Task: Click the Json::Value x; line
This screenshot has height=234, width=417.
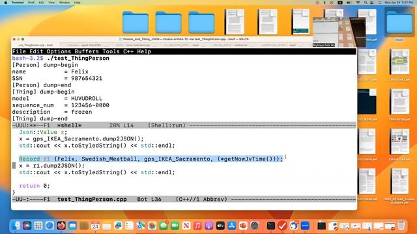Action: pos(43,132)
